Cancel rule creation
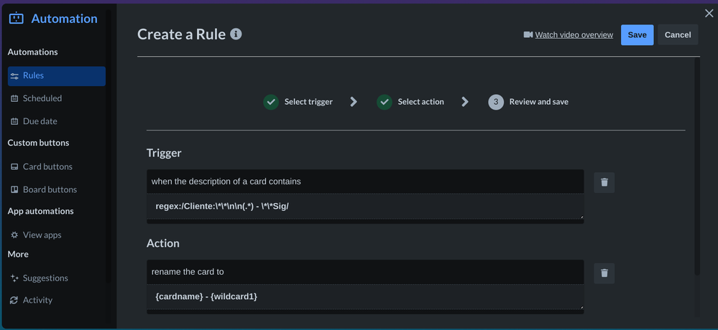 point(677,34)
